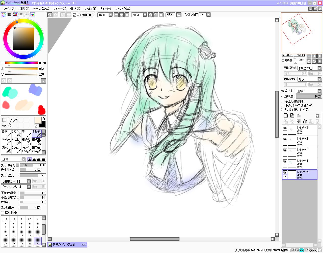Select the 鉛筆 (pencil) tool
Image resolution: width=323 pixels, height=253 pixels.
[6, 134]
